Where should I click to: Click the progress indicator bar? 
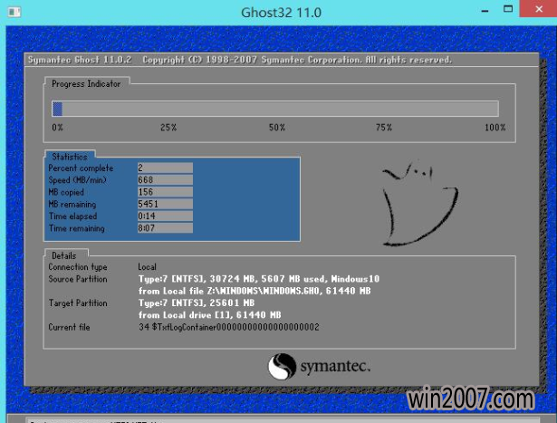[x=275, y=109]
